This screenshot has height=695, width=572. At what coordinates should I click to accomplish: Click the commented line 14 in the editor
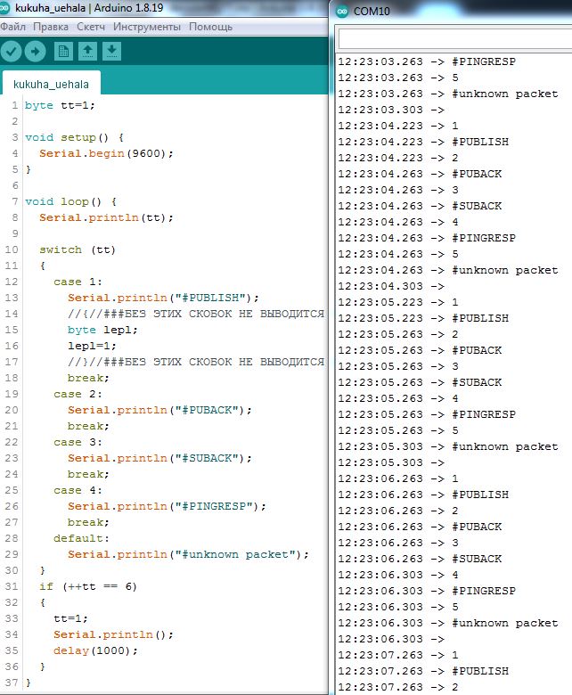pos(196,314)
